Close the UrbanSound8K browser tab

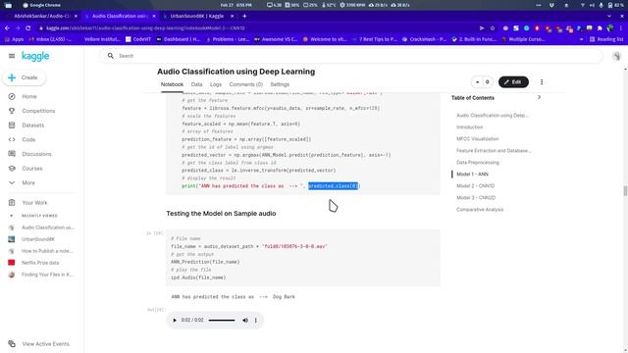tap(232, 16)
